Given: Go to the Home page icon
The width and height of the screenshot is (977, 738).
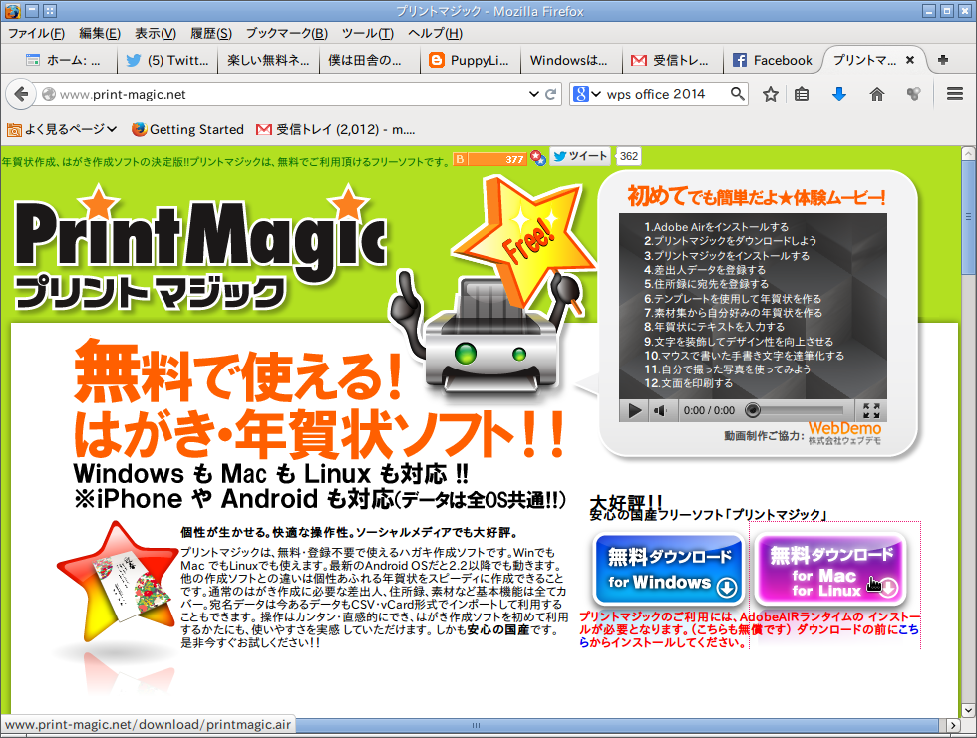Looking at the screenshot, I should 876,94.
